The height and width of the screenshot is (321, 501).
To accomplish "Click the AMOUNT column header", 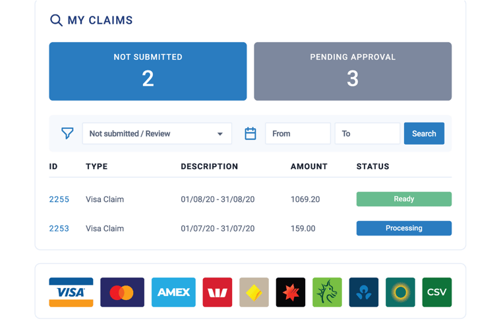I will (x=309, y=166).
